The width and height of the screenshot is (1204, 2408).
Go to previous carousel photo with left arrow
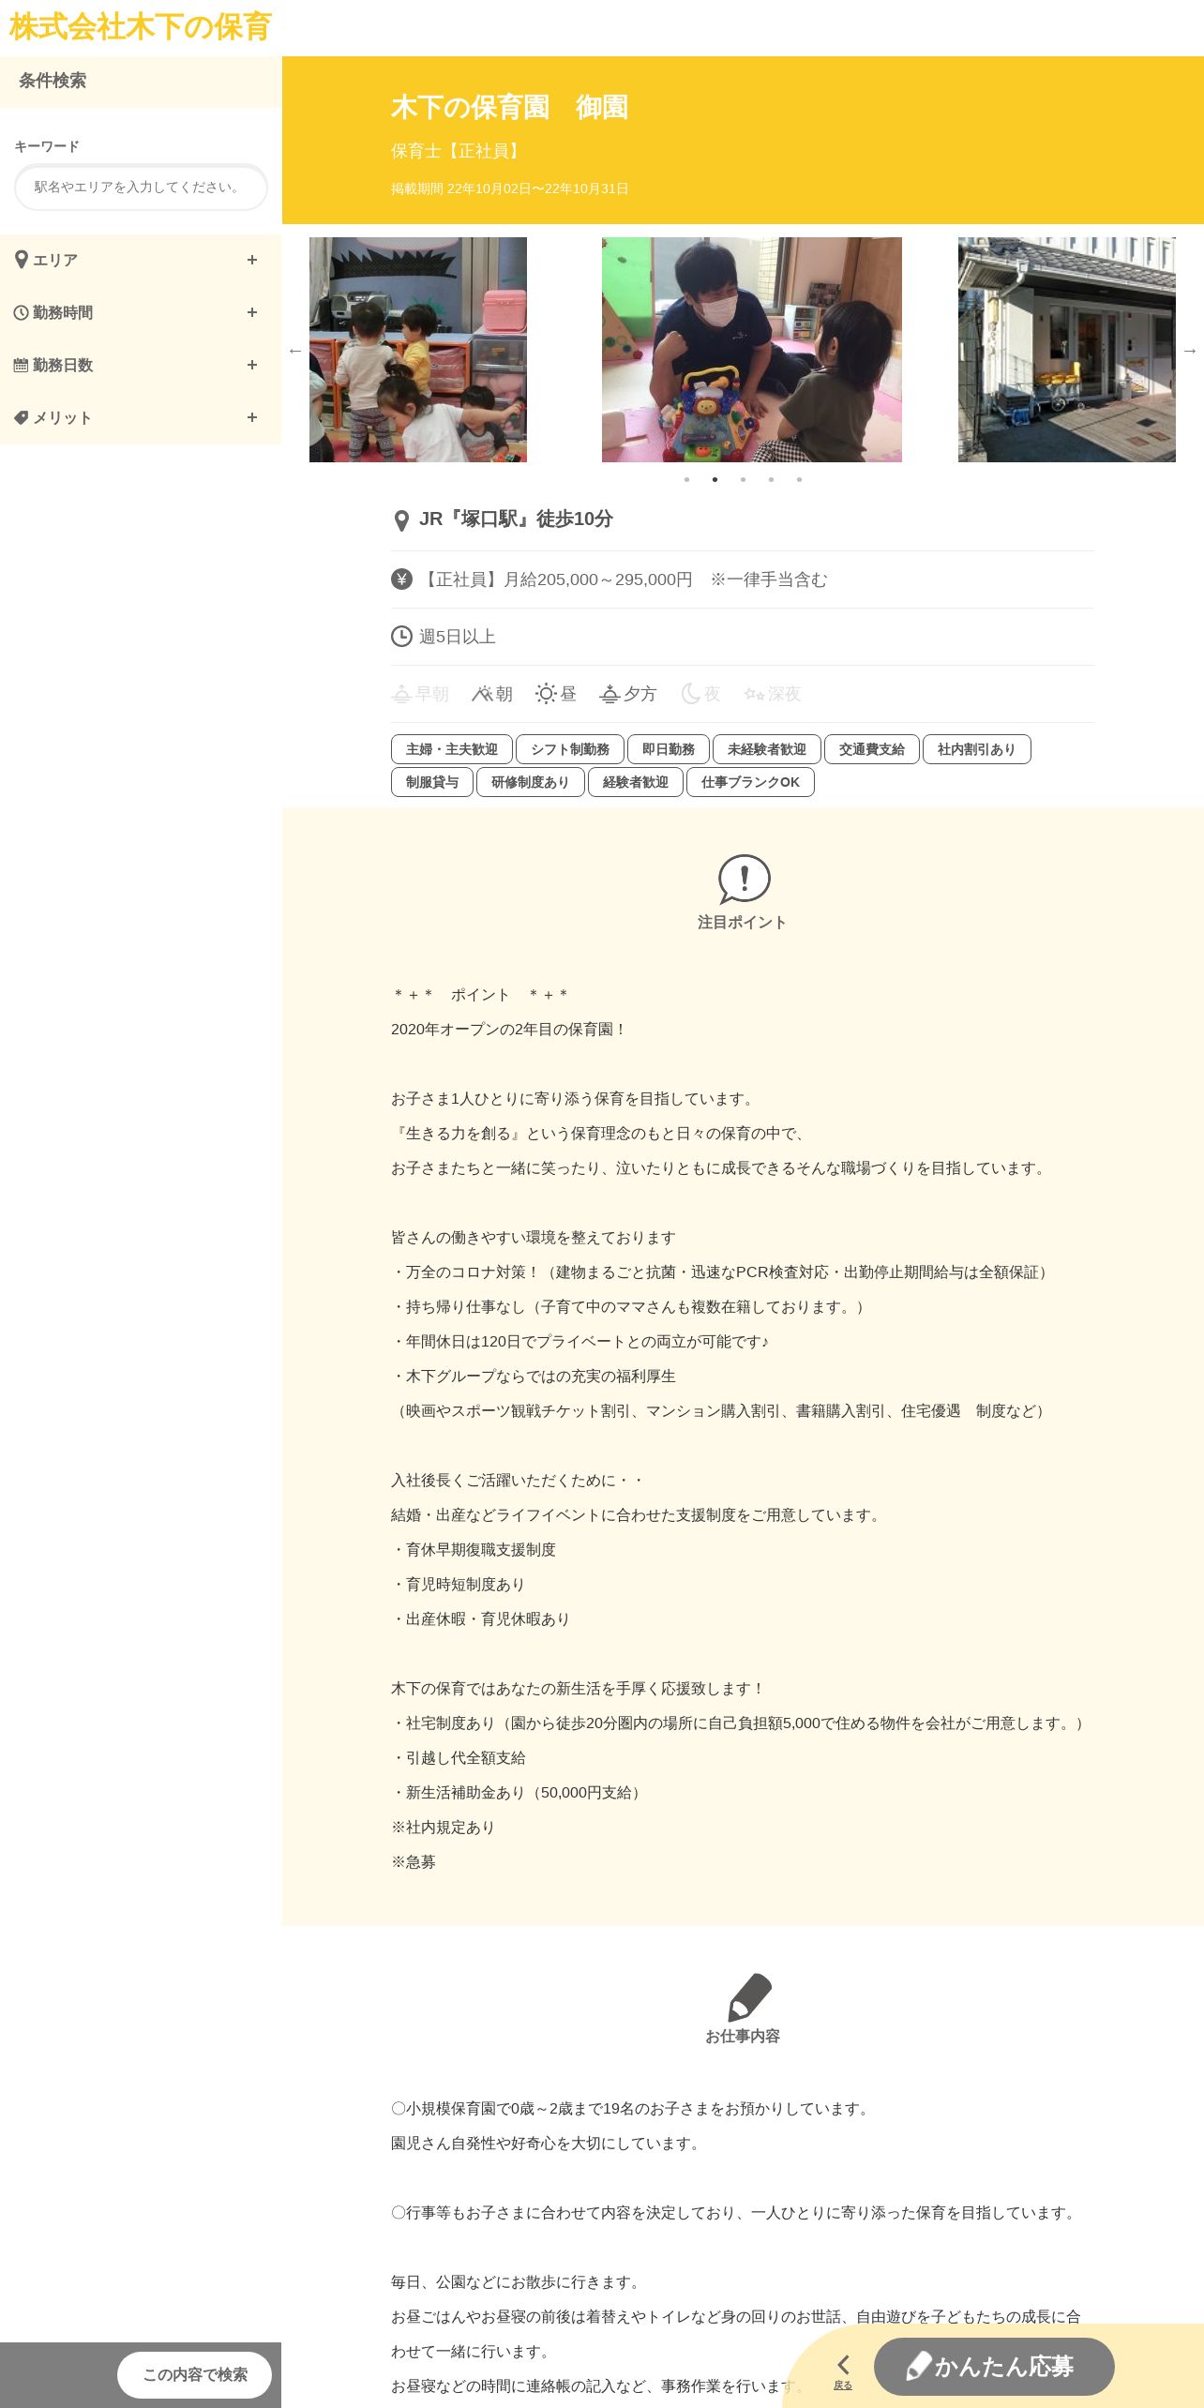pyautogui.click(x=295, y=350)
